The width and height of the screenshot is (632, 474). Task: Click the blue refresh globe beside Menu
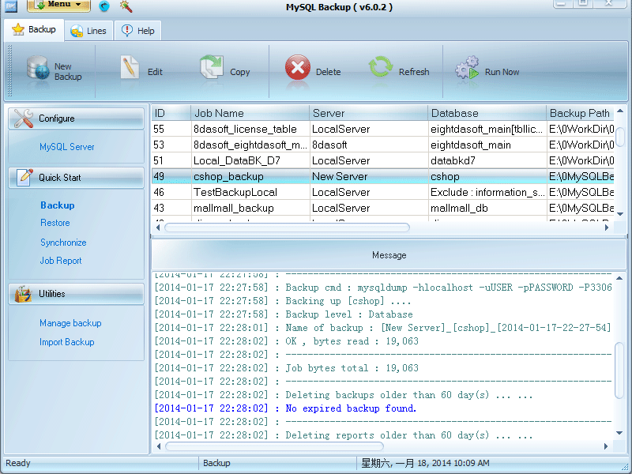103,6
